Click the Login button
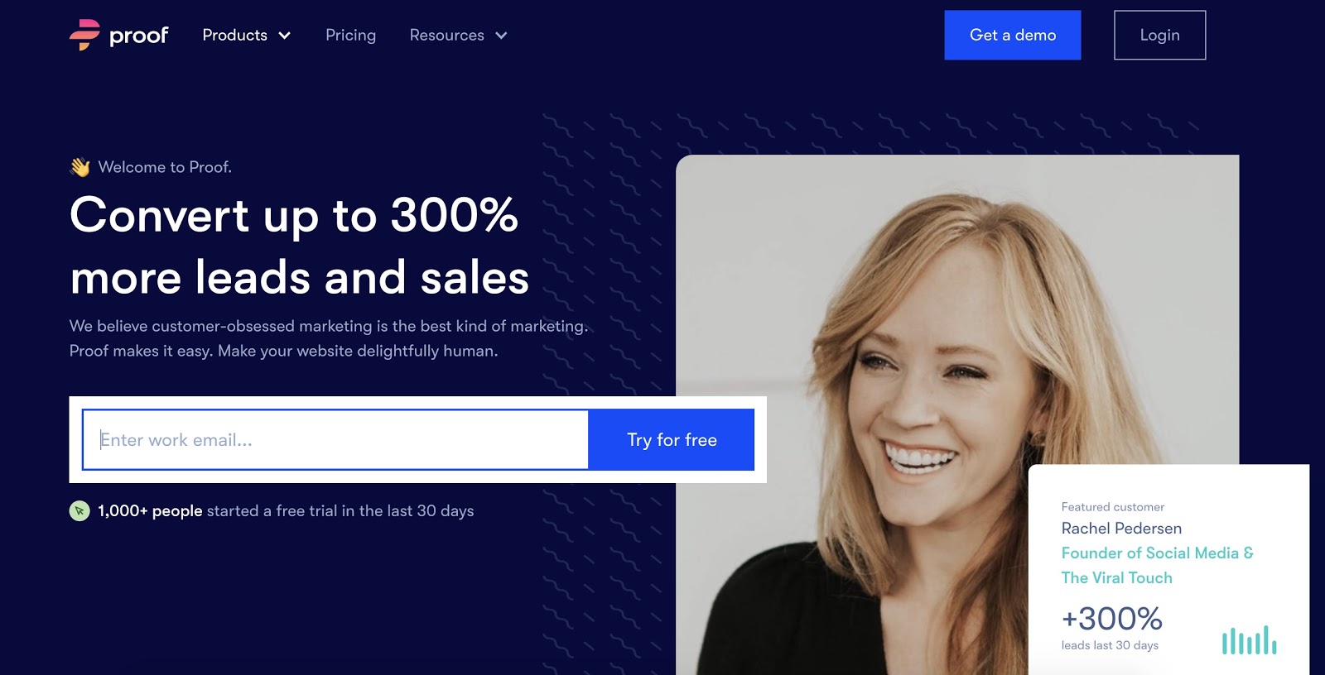The image size is (1325, 675). coord(1159,35)
